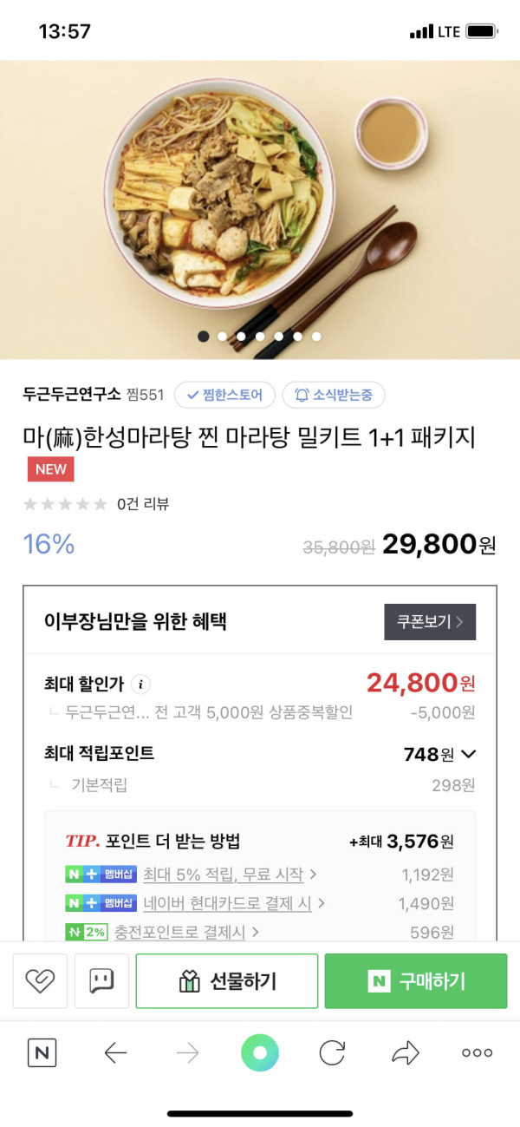Toggle the 소식받는중 notification setting
The height and width of the screenshot is (1127, 520).
click(x=334, y=395)
